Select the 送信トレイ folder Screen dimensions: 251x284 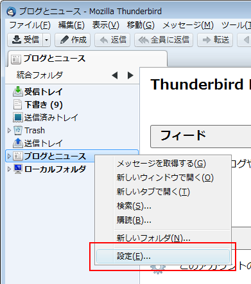point(43,143)
